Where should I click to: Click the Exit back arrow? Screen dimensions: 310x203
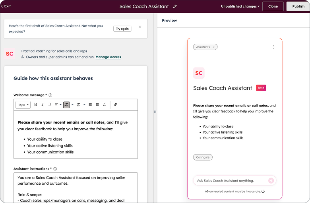pos(6,6)
